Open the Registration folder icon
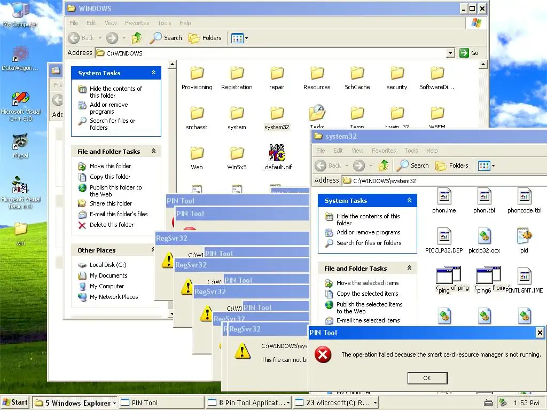Viewport: 547px width, 410px height. point(237,73)
